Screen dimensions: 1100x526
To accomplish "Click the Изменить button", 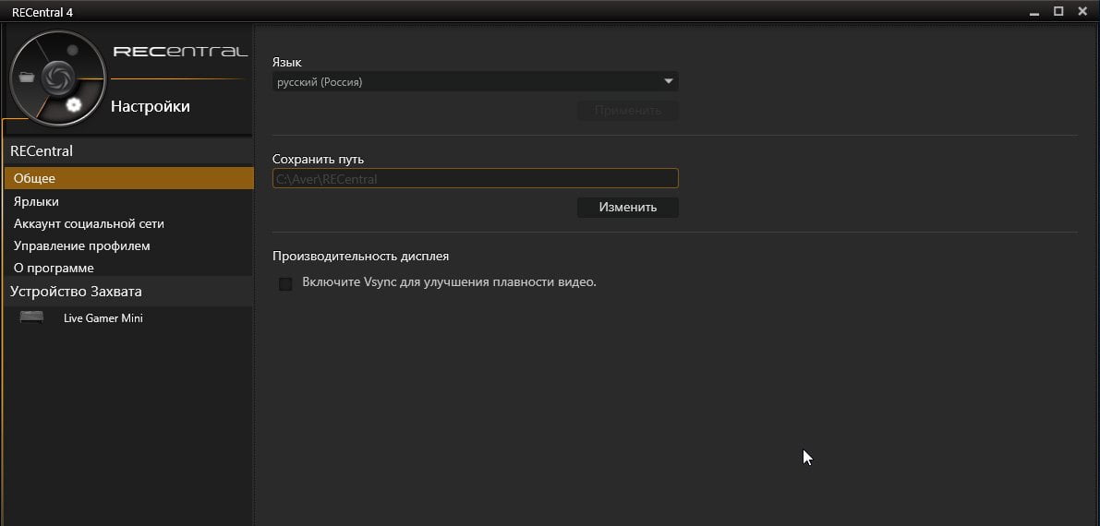I will (x=628, y=208).
